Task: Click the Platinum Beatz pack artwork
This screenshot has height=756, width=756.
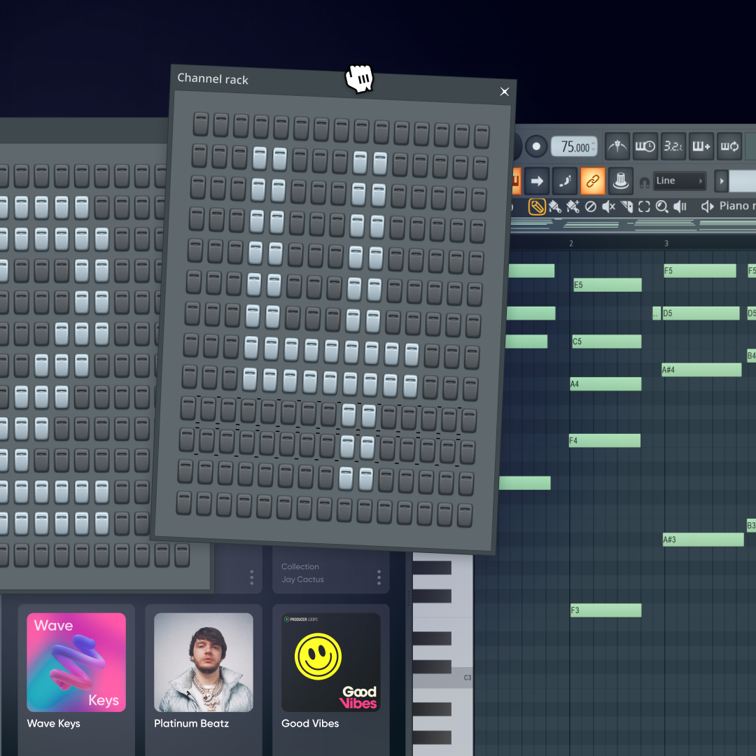Action: pos(204,661)
